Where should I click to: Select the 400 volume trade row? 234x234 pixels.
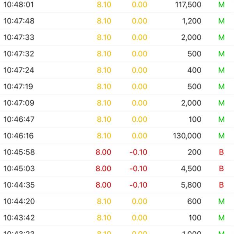pos(117,70)
